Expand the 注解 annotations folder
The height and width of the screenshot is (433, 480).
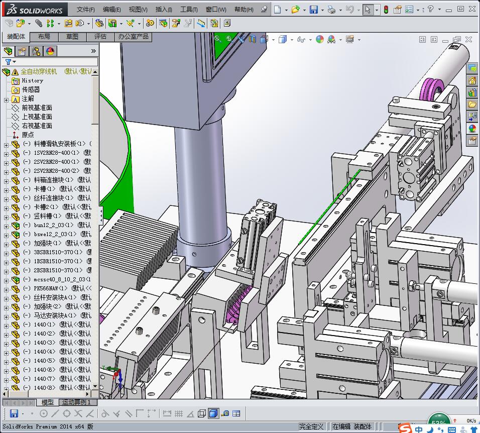(x=6, y=99)
